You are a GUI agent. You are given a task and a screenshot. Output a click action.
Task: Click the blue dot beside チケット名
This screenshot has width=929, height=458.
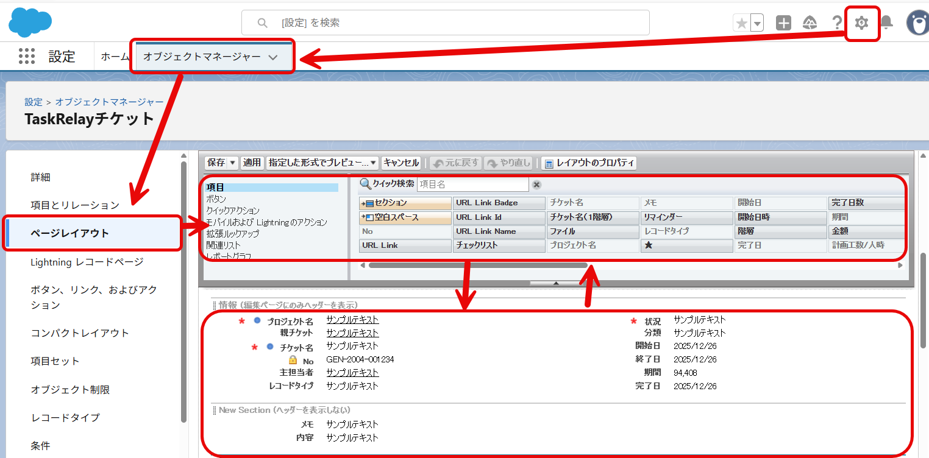(270, 347)
